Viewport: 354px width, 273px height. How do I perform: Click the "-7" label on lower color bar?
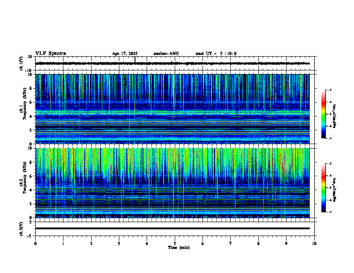point(329,212)
